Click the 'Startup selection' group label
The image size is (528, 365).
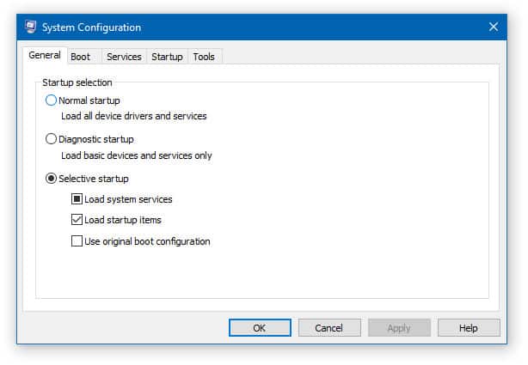click(77, 82)
